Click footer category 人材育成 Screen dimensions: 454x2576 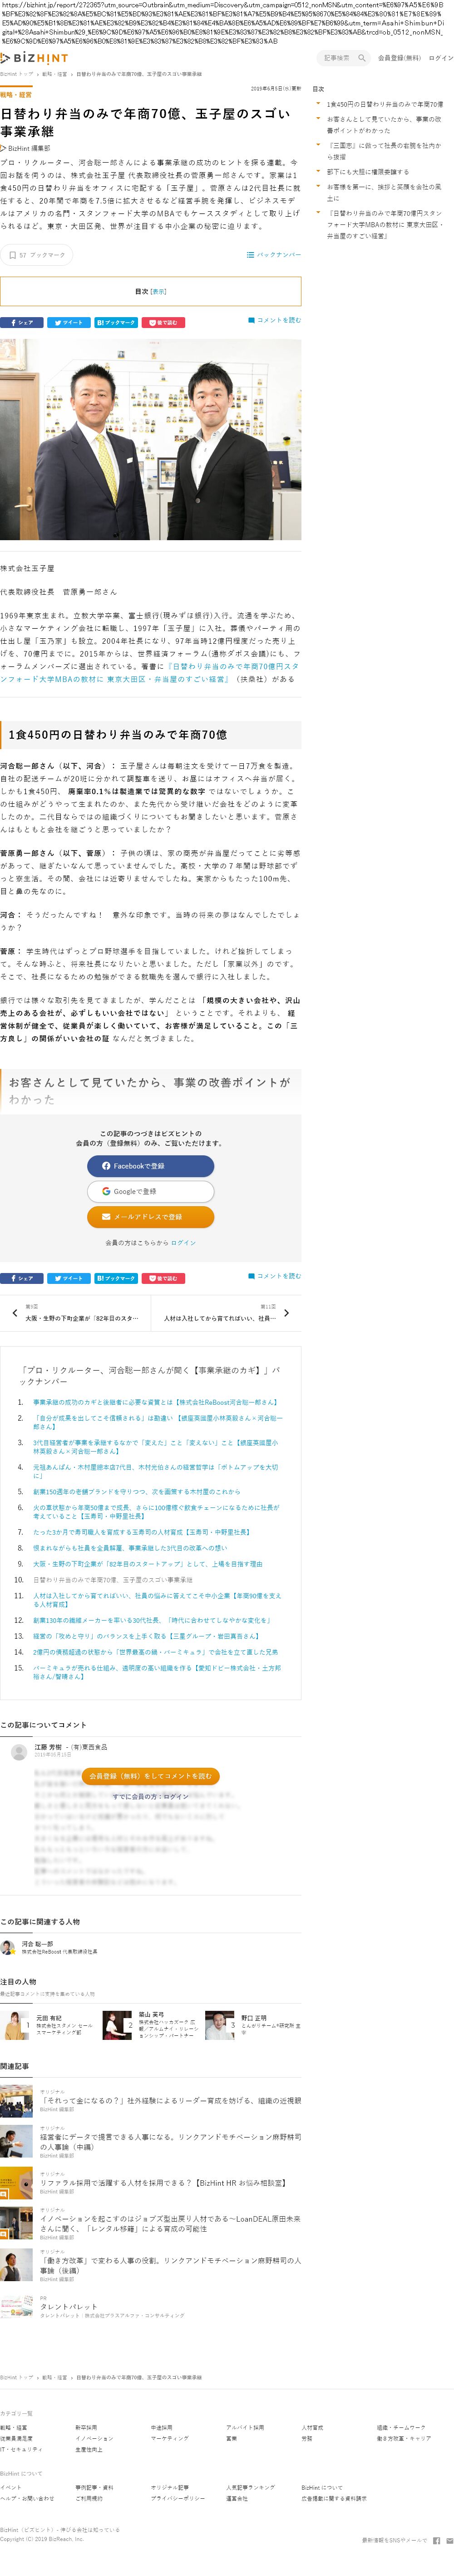313,2427
